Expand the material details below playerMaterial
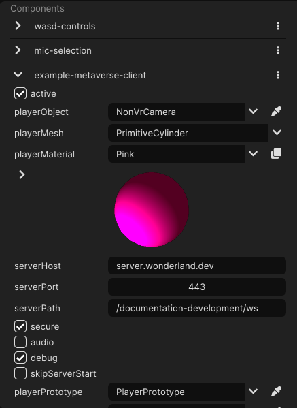 pos(22,174)
